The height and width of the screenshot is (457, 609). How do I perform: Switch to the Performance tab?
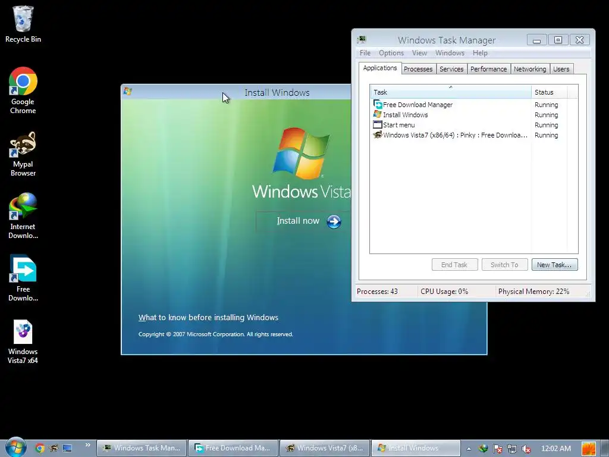click(489, 69)
